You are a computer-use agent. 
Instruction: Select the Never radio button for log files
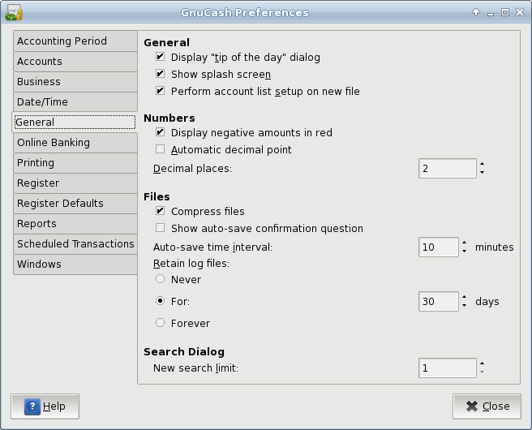[160, 279]
